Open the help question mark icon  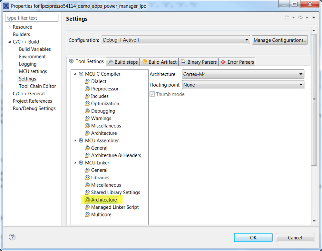[12, 237]
